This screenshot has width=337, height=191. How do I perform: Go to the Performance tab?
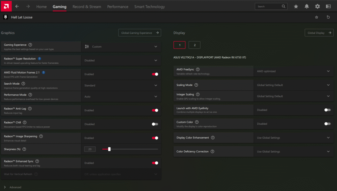click(x=118, y=7)
